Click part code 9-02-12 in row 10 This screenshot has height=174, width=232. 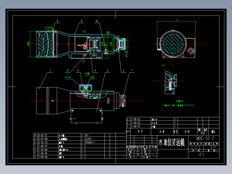point(43,135)
